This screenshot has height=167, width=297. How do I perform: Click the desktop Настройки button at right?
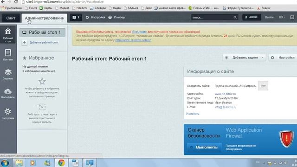coord(283,58)
